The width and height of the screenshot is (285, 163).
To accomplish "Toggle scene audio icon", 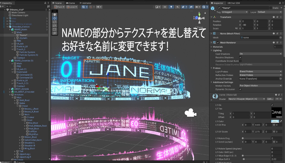I will (177, 7).
